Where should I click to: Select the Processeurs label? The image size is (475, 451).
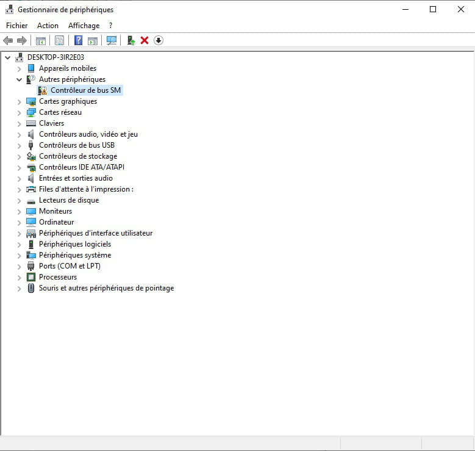click(x=58, y=277)
